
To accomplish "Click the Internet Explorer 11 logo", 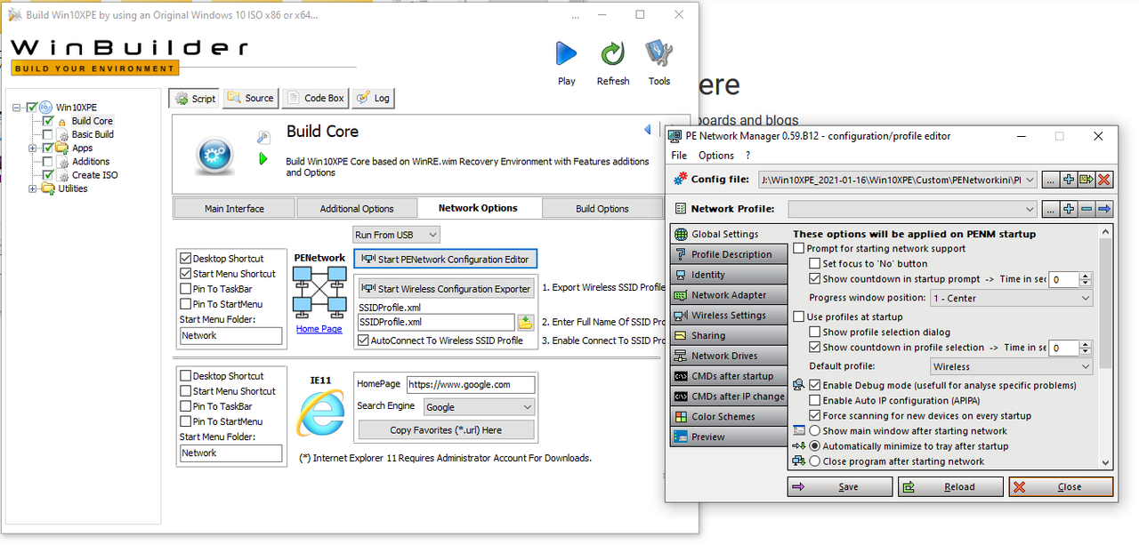I will click(320, 413).
